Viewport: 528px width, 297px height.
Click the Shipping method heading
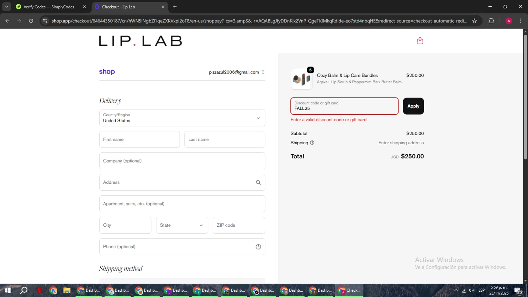pos(121,268)
